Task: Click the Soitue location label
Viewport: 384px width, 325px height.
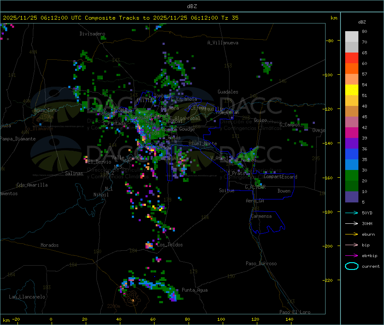Action: [x=227, y=190]
